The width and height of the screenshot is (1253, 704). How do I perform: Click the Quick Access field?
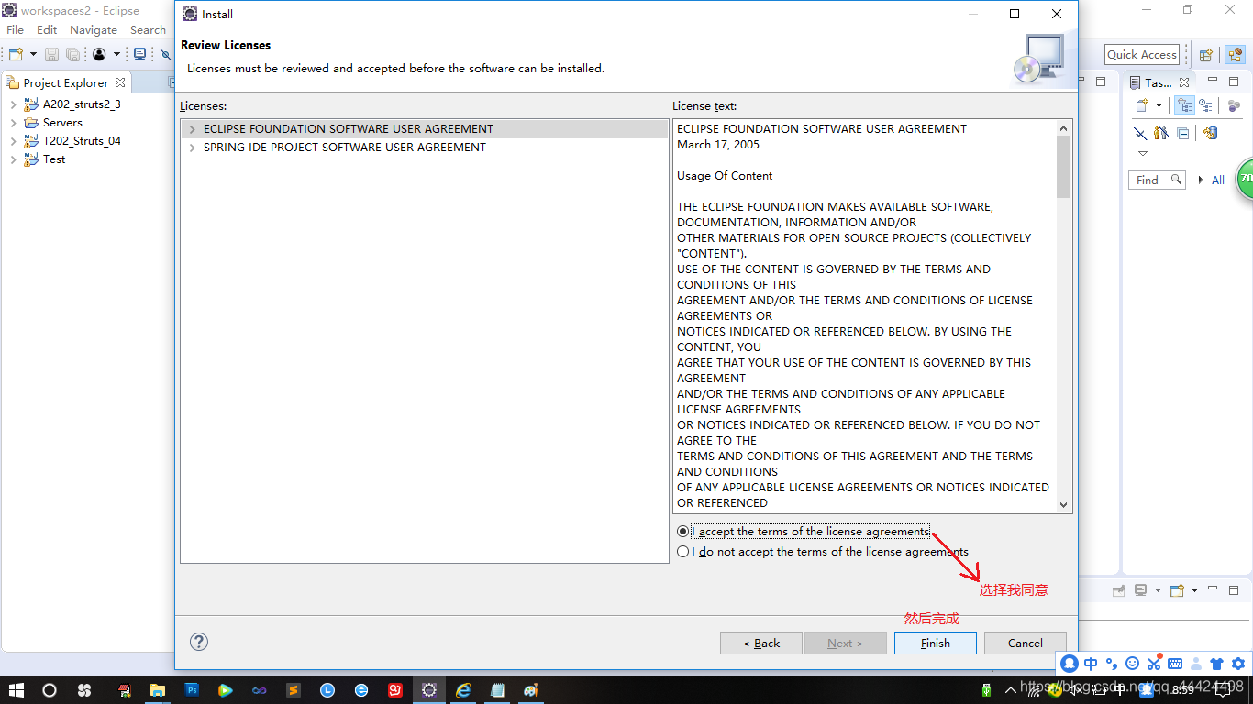(1141, 55)
